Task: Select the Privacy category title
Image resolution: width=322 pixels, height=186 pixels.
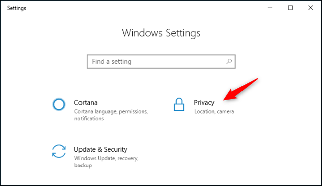Action: (204, 103)
